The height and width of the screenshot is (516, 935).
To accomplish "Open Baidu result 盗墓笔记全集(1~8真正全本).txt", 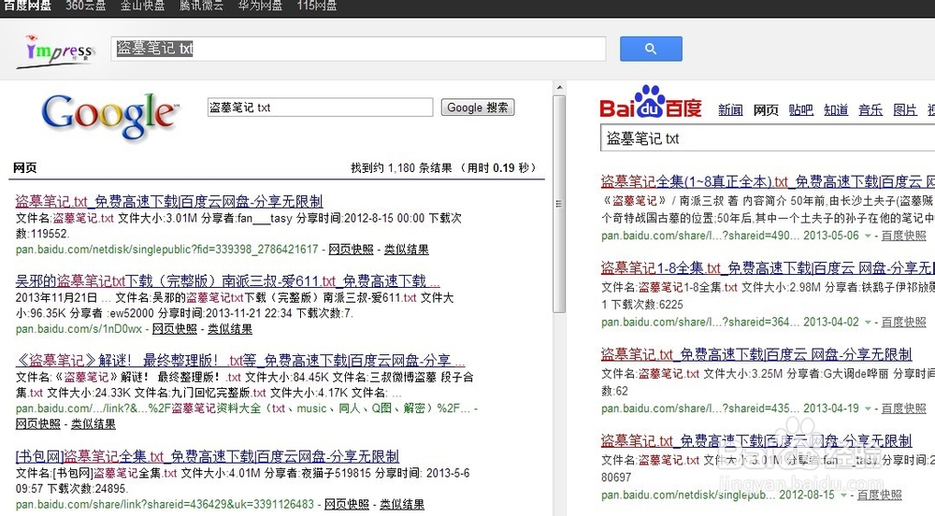I will click(x=768, y=181).
